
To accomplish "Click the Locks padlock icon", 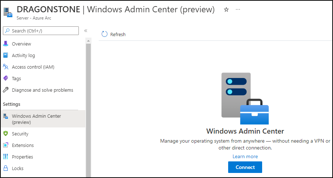I will pyautogui.click(x=6, y=168).
